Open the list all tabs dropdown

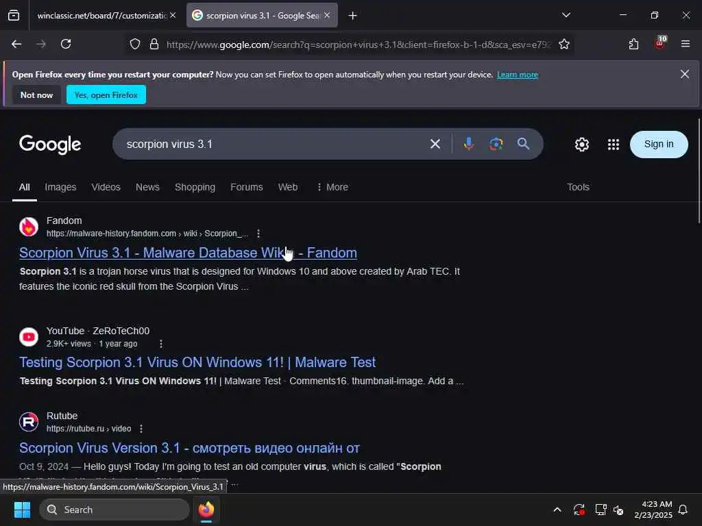[x=566, y=15]
